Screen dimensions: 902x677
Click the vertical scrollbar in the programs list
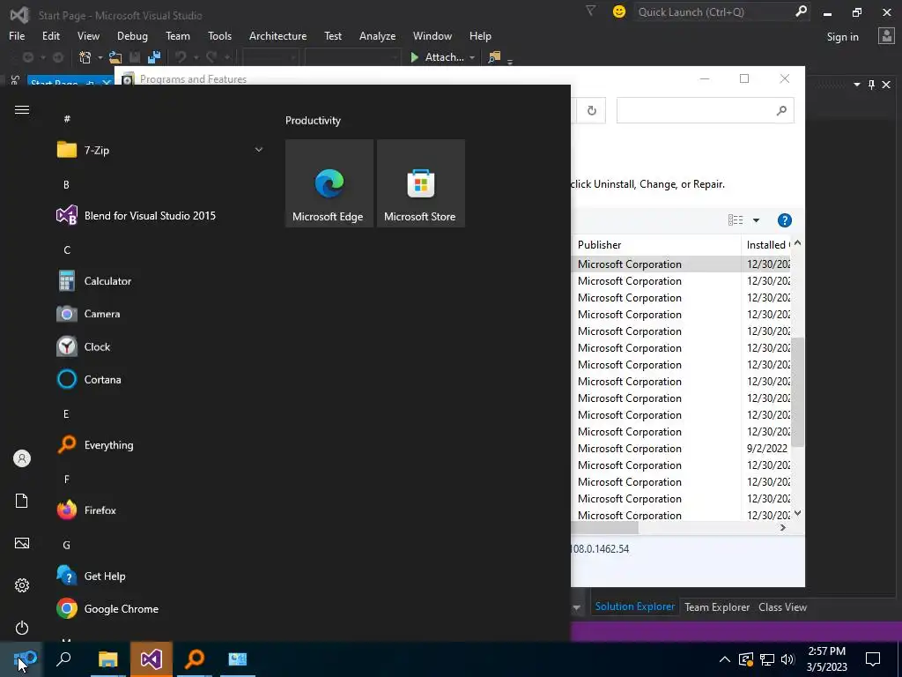click(797, 391)
